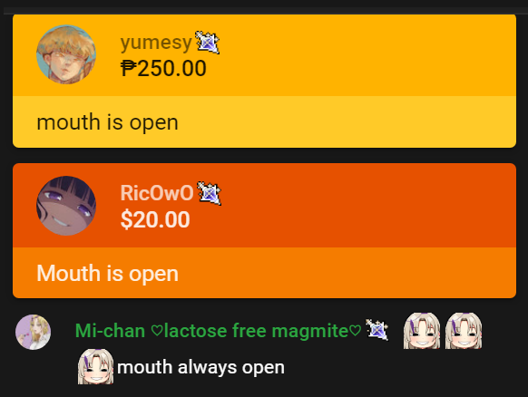Click the RicOwO Super Chat orange header

[264, 206]
